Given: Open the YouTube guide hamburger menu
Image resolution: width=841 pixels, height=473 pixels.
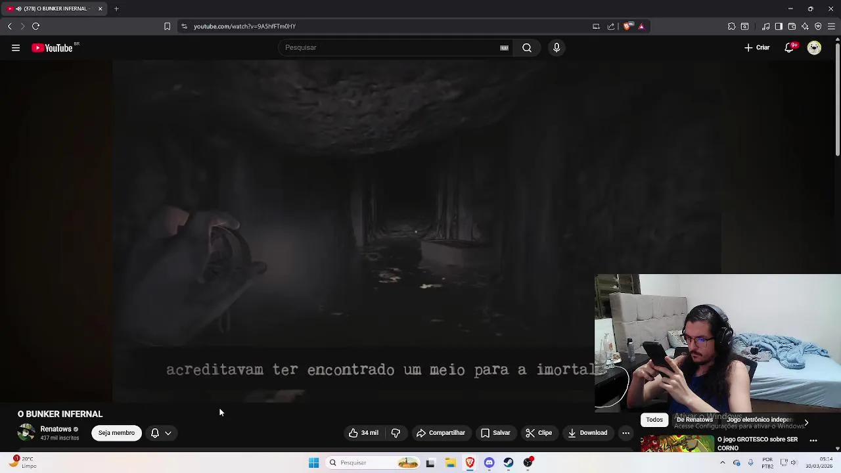Looking at the screenshot, I should 16,47.
